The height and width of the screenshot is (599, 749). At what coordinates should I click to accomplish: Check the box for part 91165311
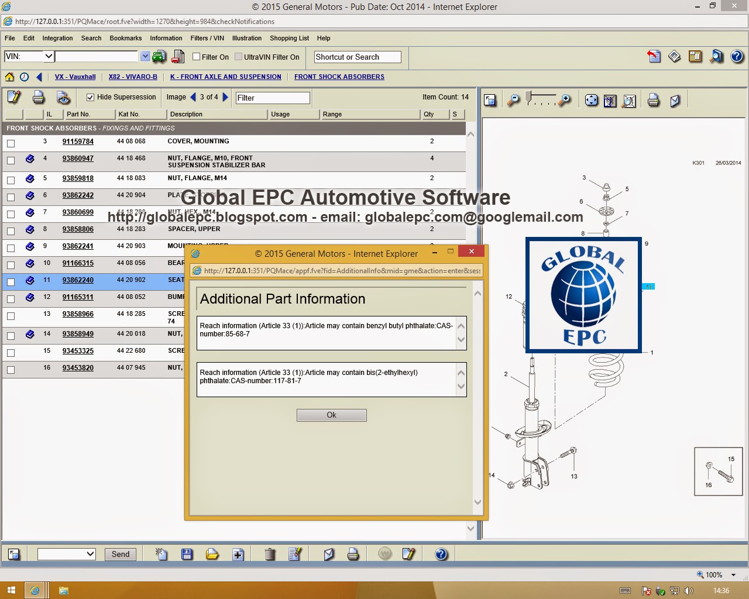point(11,299)
